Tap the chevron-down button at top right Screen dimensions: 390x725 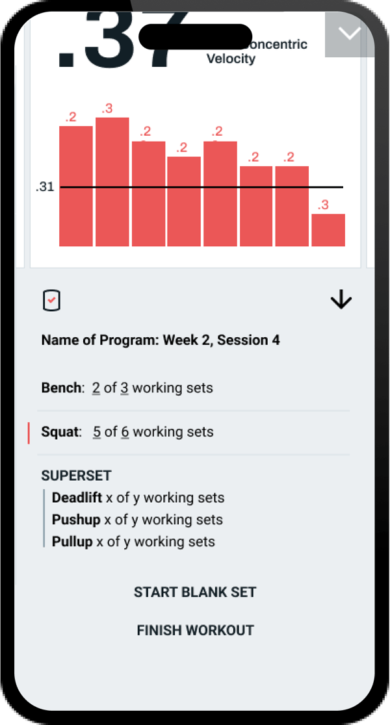coord(350,34)
